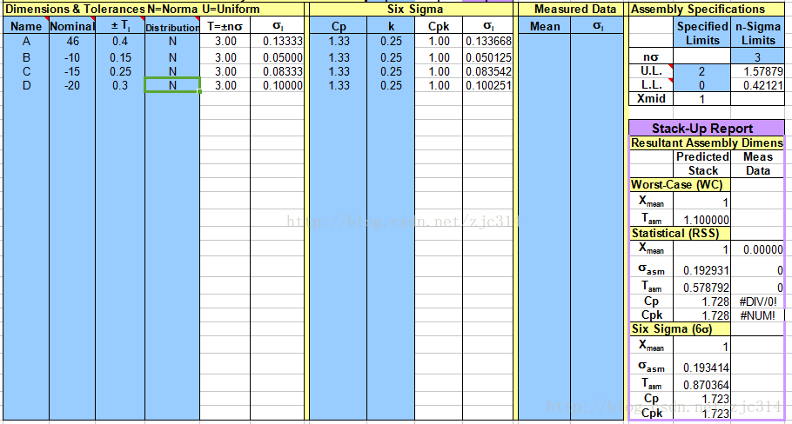Click the Worst-Case (WC) section heading
The width and height of the screenshot is (792, 424).
click(x=680, y=184)
